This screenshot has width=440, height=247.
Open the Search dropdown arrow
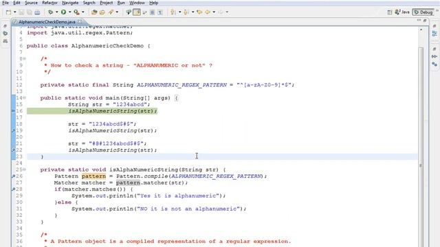(117, 12)
